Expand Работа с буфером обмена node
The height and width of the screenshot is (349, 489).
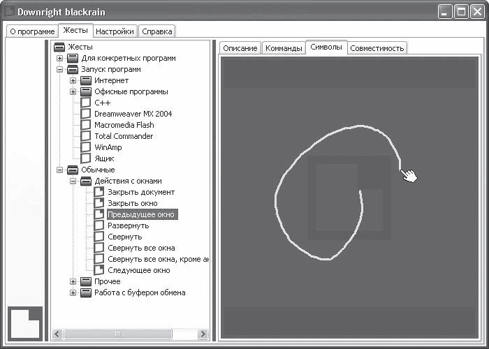click(x=73, y=293)
